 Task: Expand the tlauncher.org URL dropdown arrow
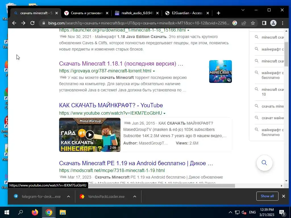[x=188, y=30]
